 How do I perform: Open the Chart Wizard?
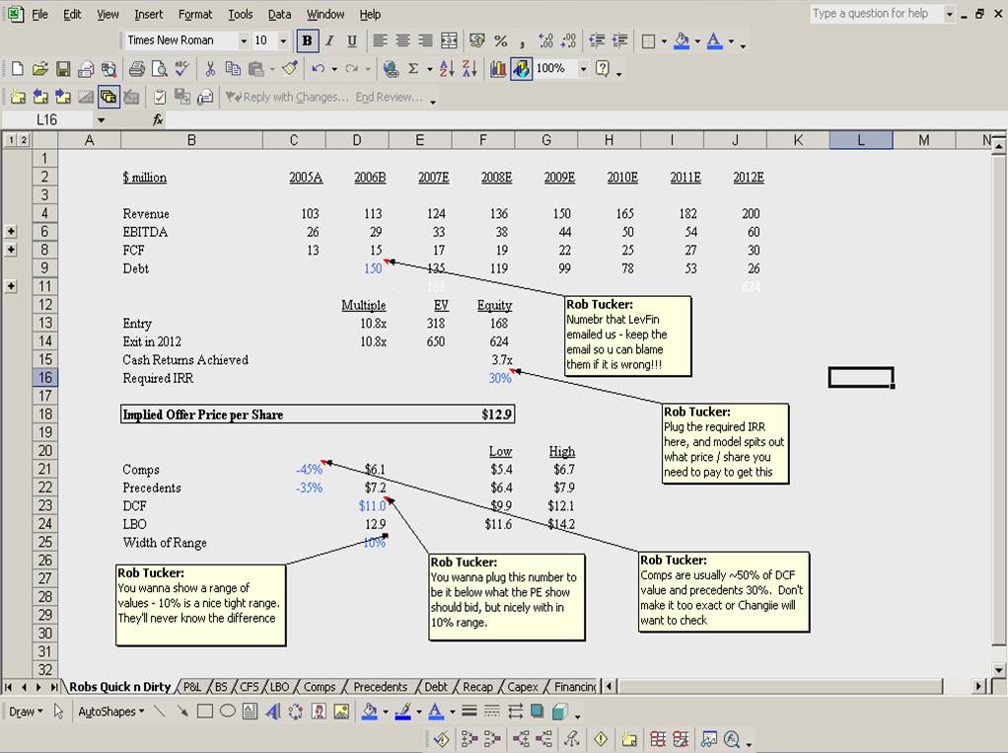click(497, 69)
